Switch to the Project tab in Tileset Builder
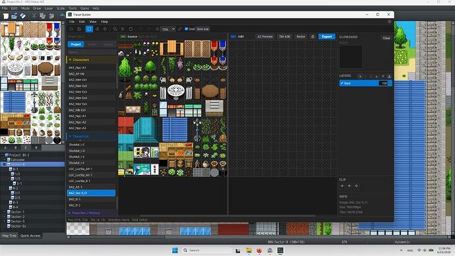The image size is (455, 256). (76, 44)
